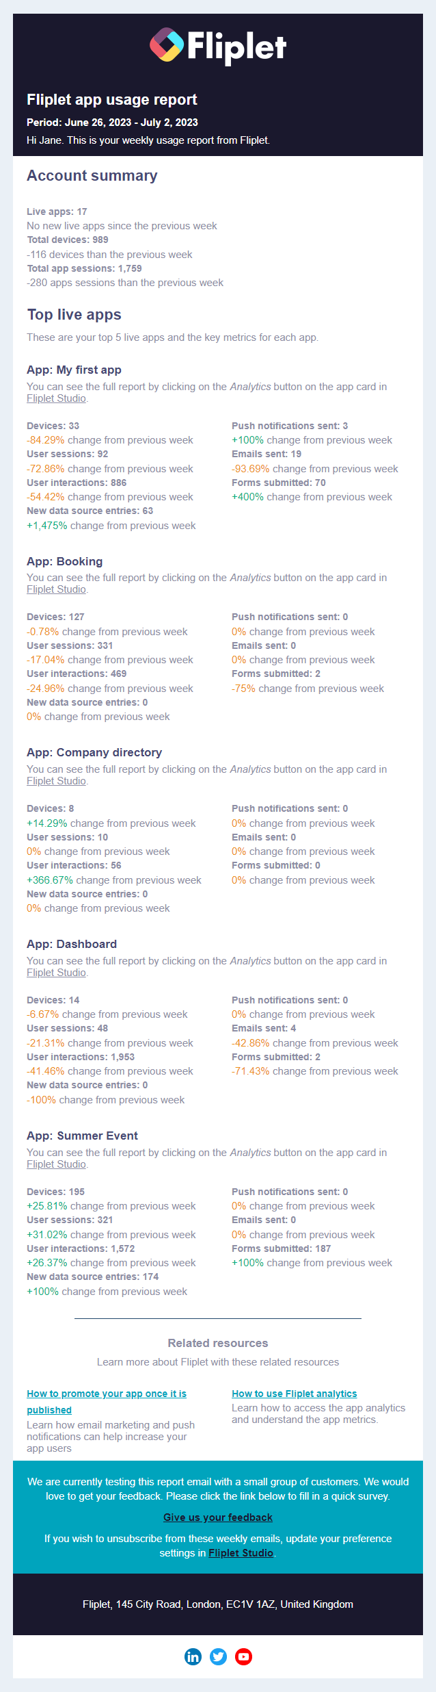The image size is (436, 1692).
Task: Open 'How to promote your app' article
Action: pyautogui.click(x=107, y=1402)
